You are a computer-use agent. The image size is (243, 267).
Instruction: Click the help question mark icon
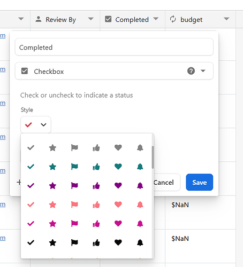click(191, 71)
